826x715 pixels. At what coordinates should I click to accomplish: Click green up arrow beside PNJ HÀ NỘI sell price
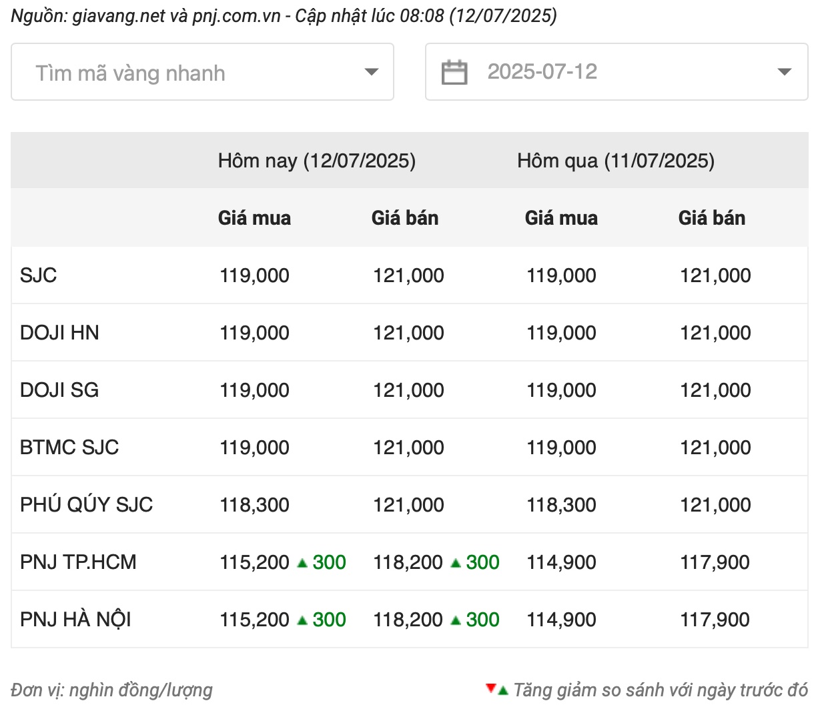[x=456, y=620]
